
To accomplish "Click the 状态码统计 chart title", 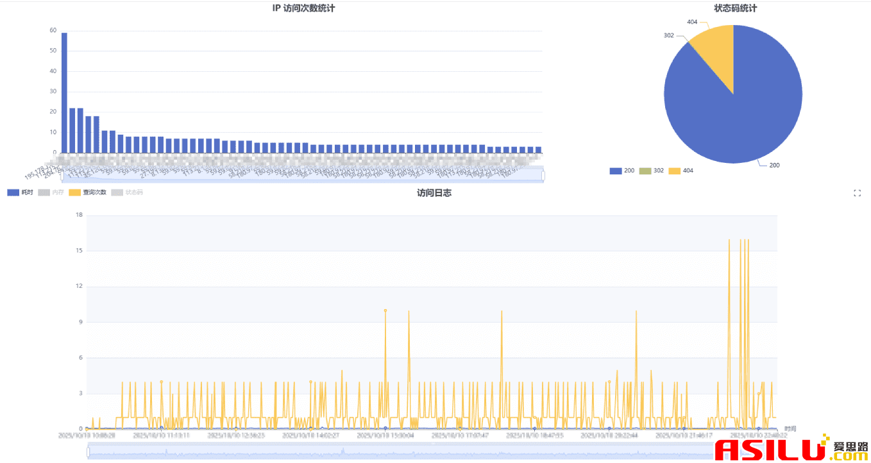I will click(x=735, y=8).
